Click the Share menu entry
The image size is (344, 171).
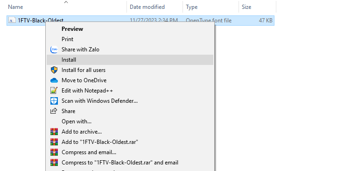130,111
